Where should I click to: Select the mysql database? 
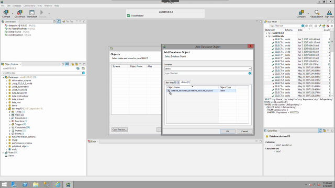point(13,140)
